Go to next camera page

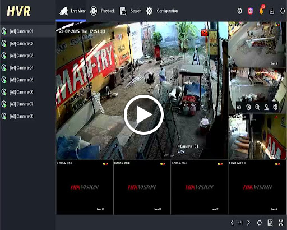pos(248,223)
